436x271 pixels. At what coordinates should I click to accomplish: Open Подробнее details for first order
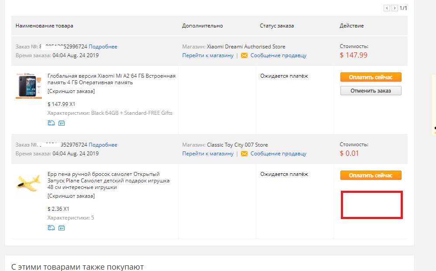103,47
